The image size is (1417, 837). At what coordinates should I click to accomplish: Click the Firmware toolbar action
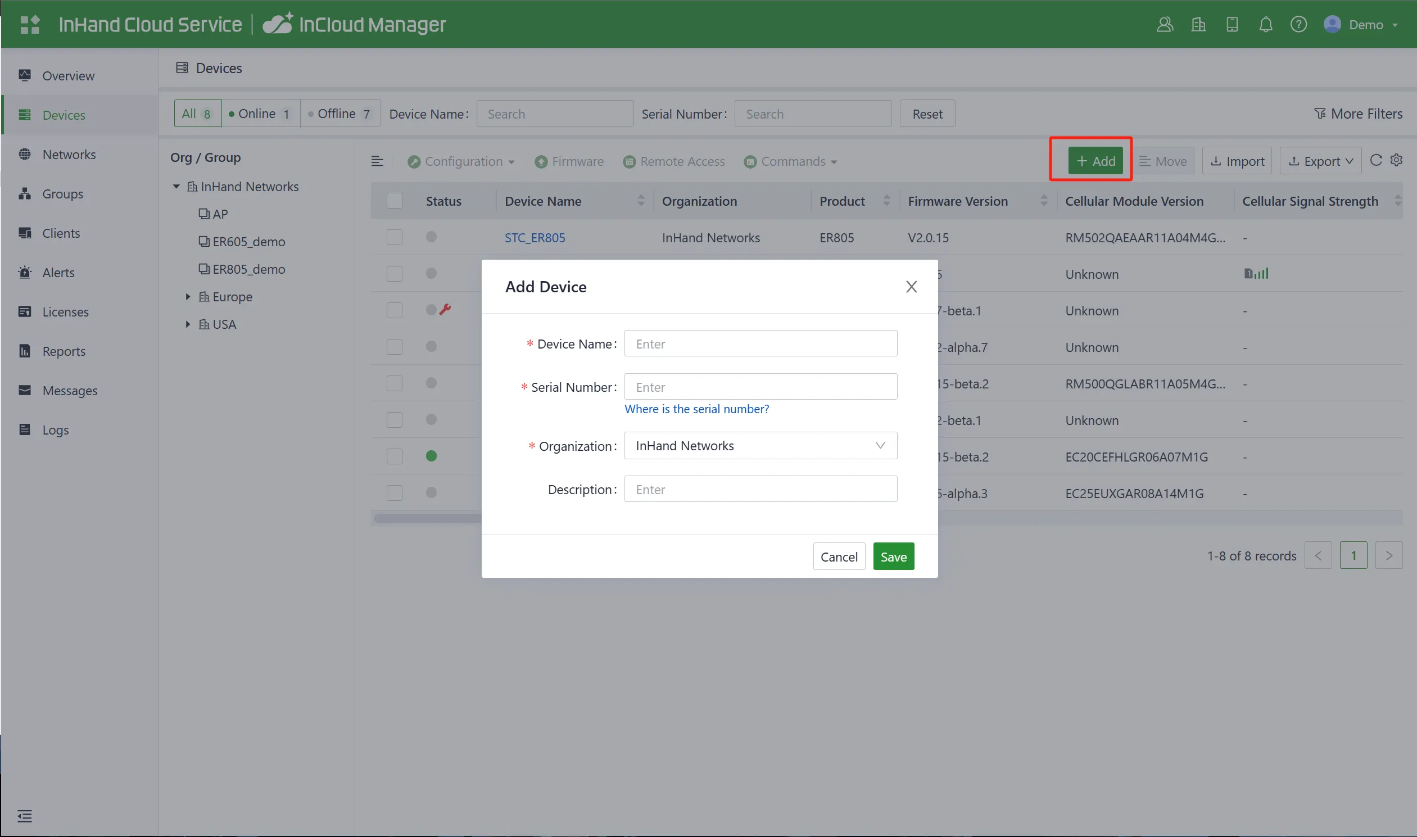tap(569, 161)
